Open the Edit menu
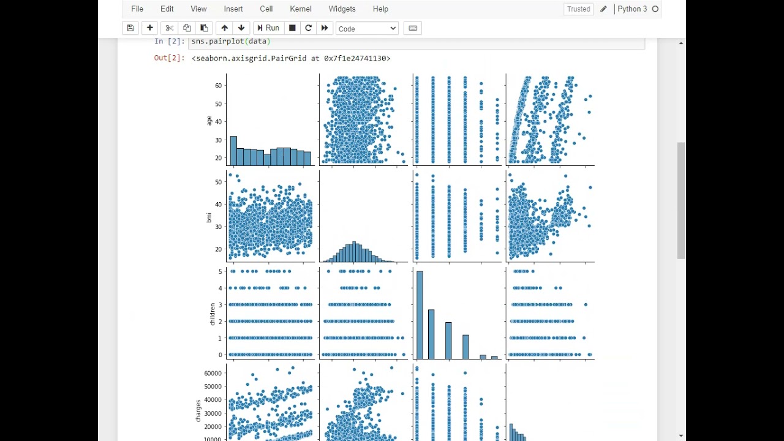 click(x=167, y=9)
